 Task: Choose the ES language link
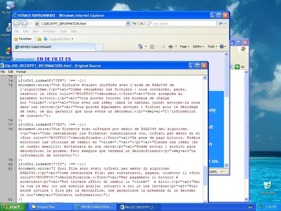pyautogui.click(x=68, y=59)
